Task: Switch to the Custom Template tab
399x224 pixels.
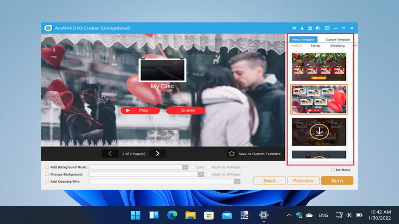Action: [x=338, y=40]
